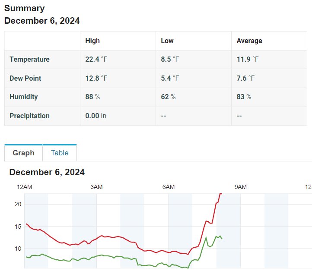Click the 22.4 °F high temperature value
The image size is (312, 274).
pos(96,59)
